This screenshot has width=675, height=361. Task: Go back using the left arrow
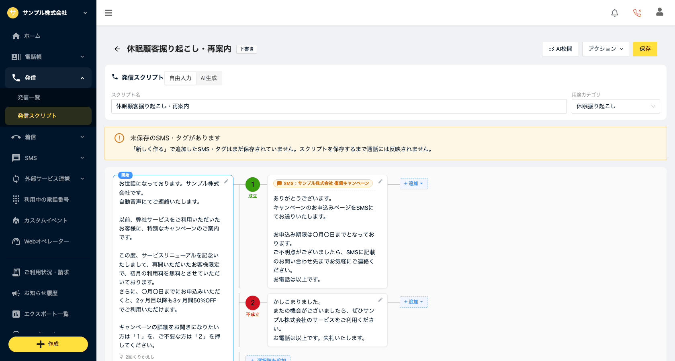click(x=117, y=49)
